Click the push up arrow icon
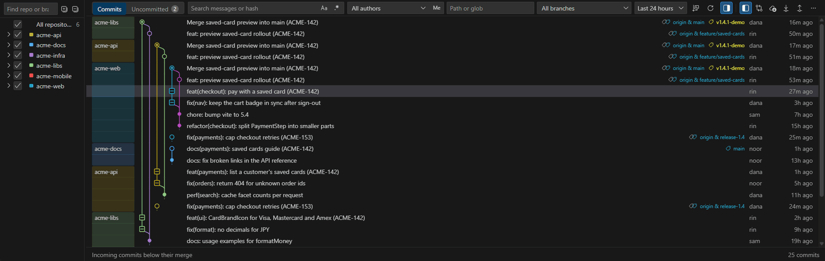Viewport: 825px width, 261px height. [799, 8]
